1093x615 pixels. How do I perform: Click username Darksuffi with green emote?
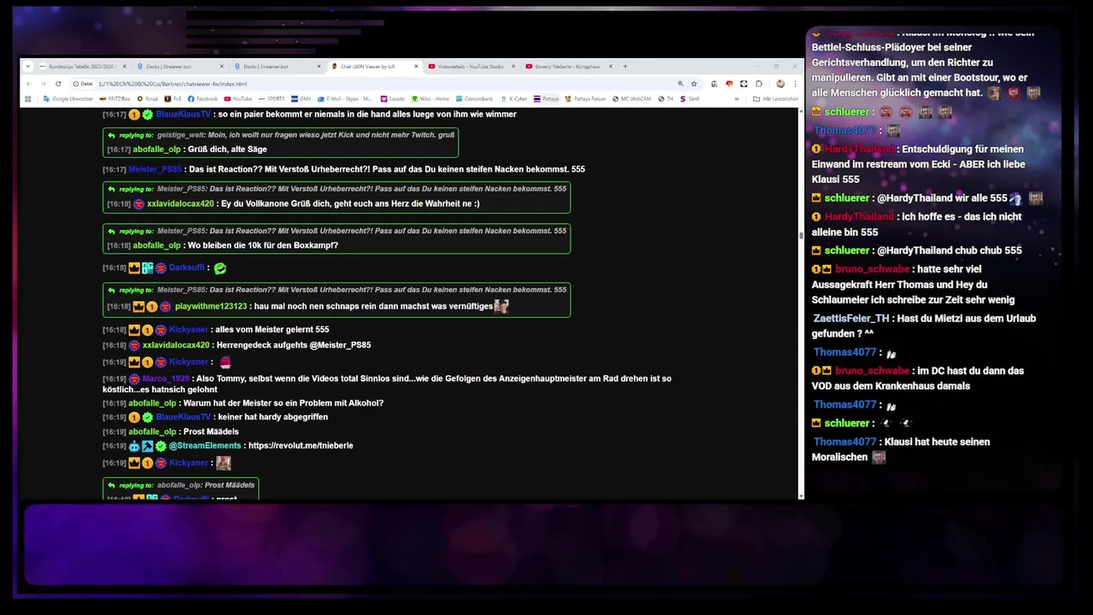pos(187,268)
